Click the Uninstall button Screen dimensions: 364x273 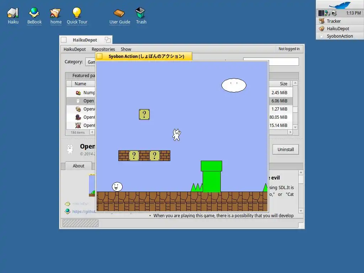[285, 150]
